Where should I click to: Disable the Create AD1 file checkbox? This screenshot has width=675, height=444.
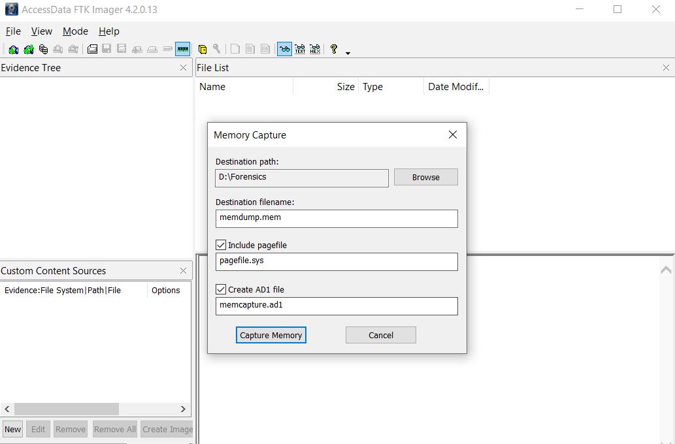(x=220, y=289)
